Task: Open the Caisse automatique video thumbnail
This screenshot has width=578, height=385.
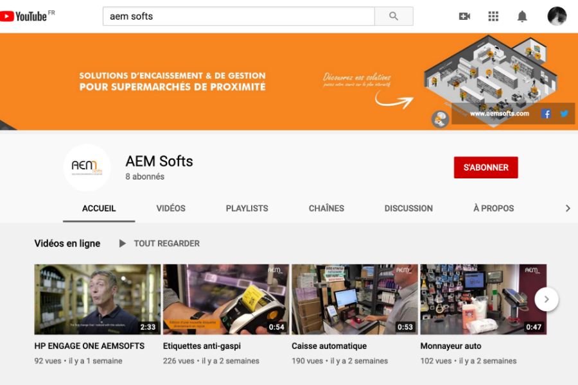Action: click(x=355, y=299)
